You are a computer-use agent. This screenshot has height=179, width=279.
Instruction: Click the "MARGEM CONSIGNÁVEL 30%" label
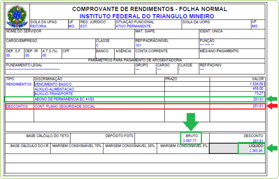pos(130,146)
